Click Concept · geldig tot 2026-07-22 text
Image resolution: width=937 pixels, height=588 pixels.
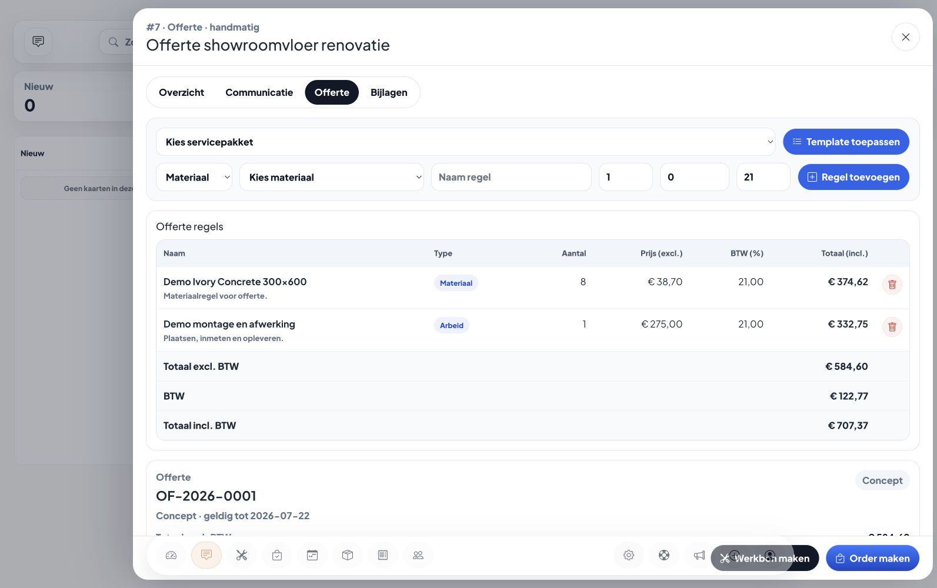click(232, 516)
